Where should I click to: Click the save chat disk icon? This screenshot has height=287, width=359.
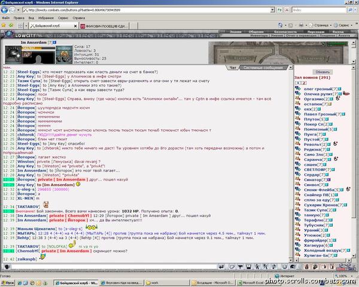[249, 267]
